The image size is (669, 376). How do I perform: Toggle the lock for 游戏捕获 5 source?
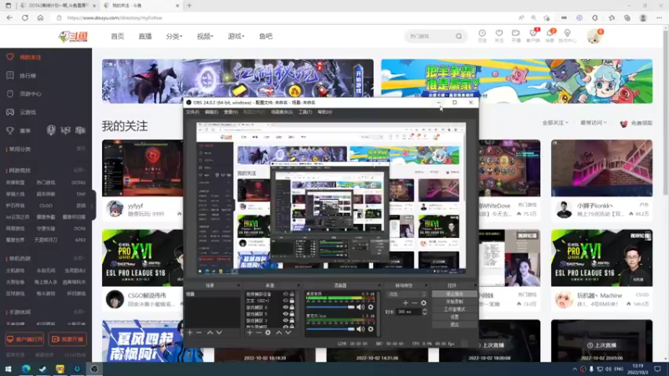[x=292, y=314]
